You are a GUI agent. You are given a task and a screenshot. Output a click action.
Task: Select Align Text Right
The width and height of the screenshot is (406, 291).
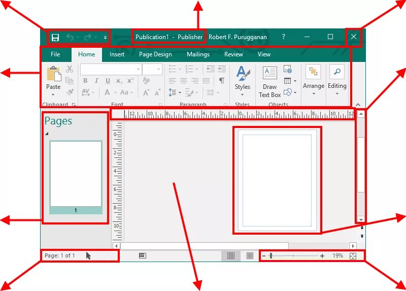pyautogui.click(x=195, y=81)
